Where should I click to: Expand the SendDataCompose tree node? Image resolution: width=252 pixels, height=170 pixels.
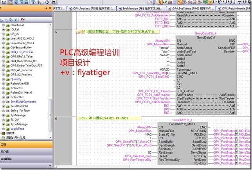(4, 102)
